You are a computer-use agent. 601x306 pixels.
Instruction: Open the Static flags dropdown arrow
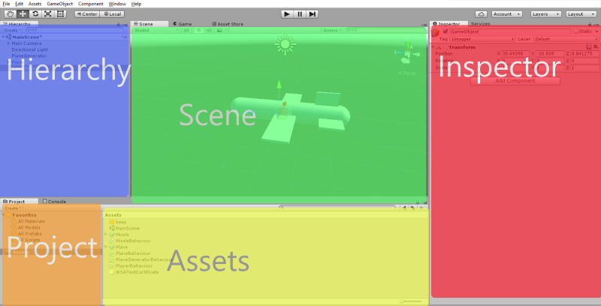coord(596,31)
